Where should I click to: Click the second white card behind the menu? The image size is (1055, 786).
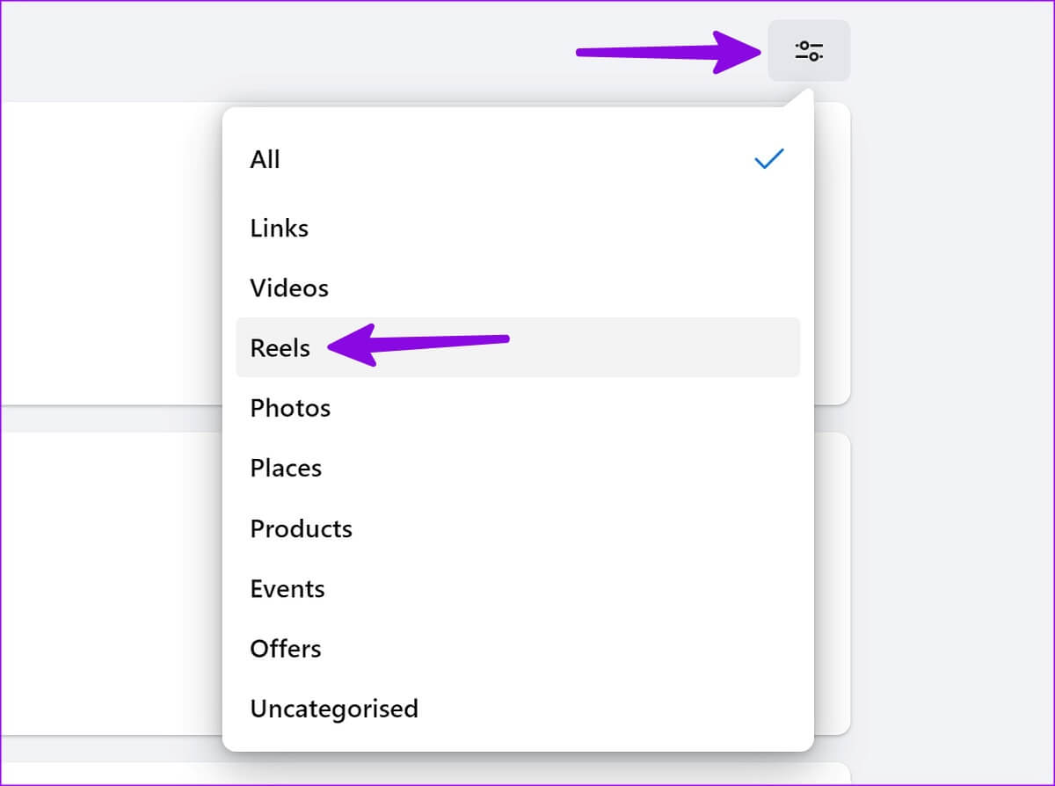pyautogui.click(x=110, y=583)
